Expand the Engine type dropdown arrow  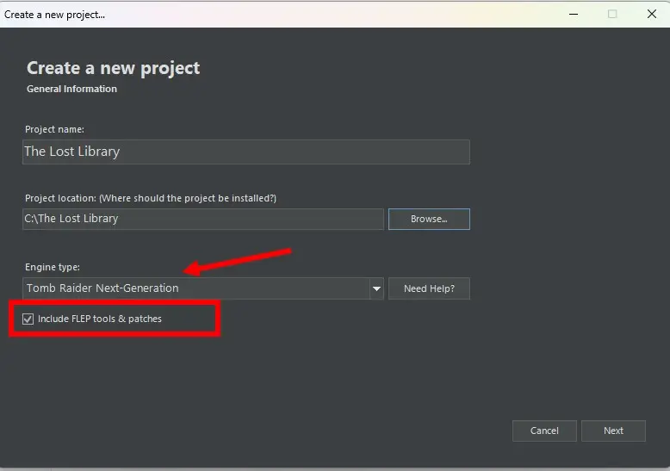(x=376, y=288)
